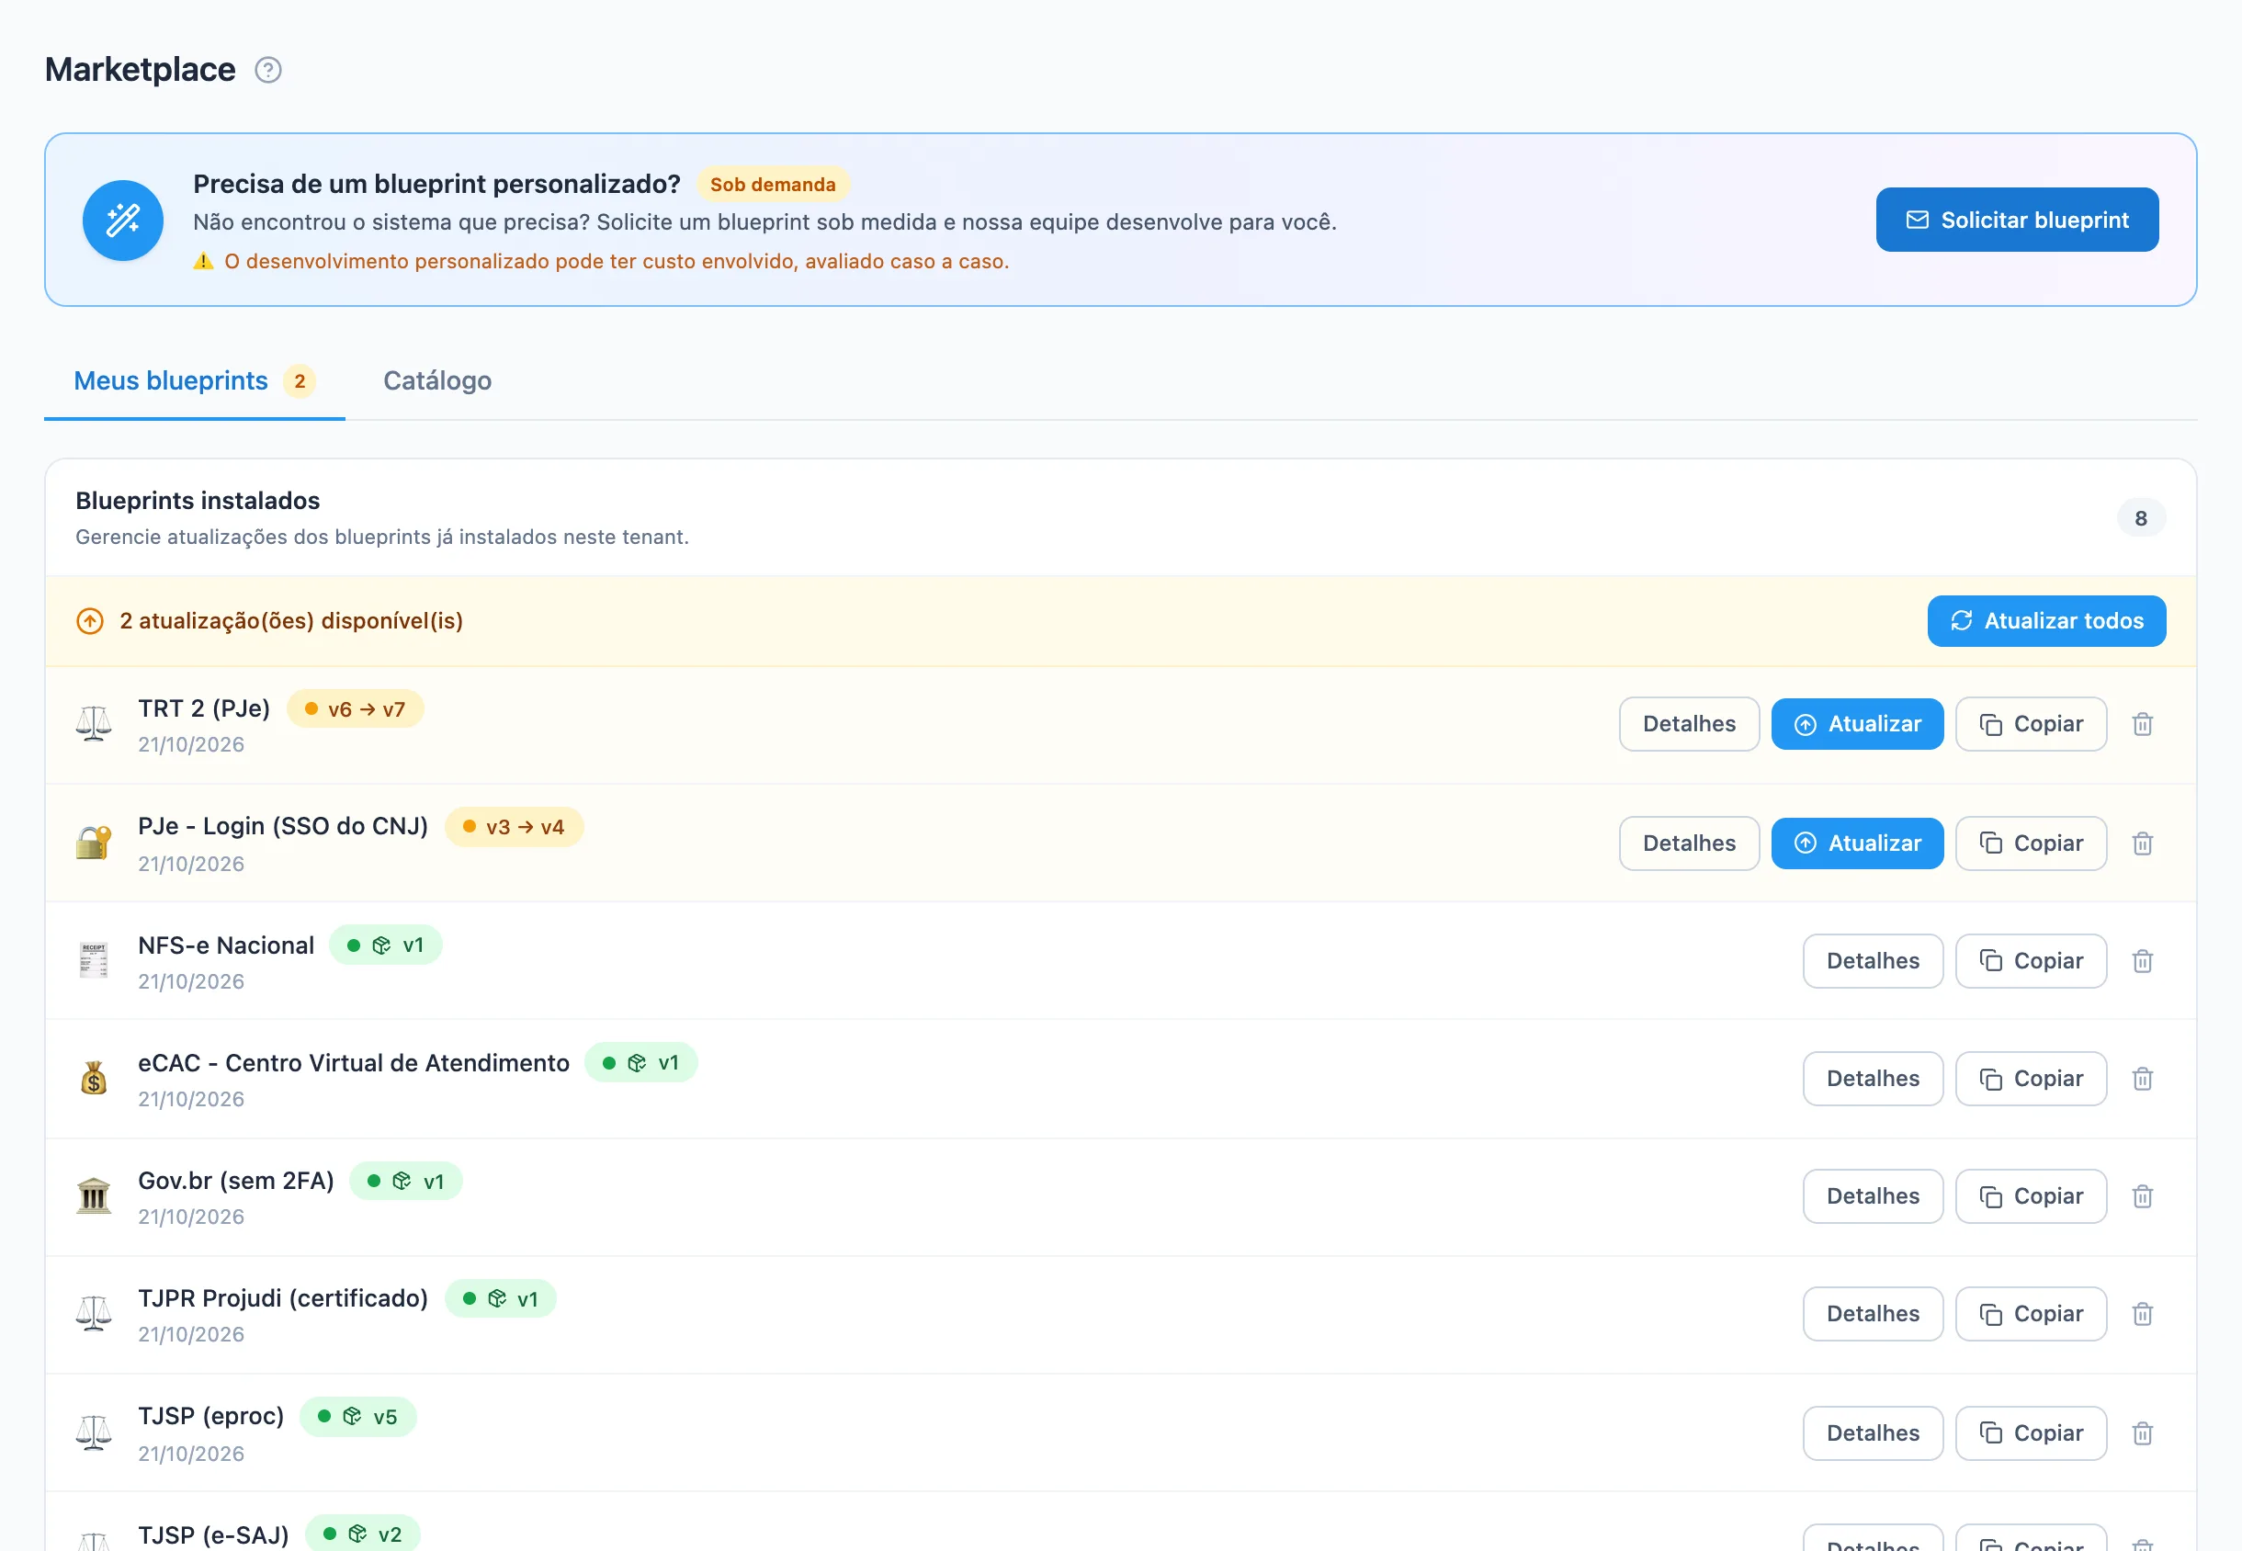Update TRT 2 (PJe) with Atualizar
The image size is (2242, 1551).
[x=1856, y=724]
